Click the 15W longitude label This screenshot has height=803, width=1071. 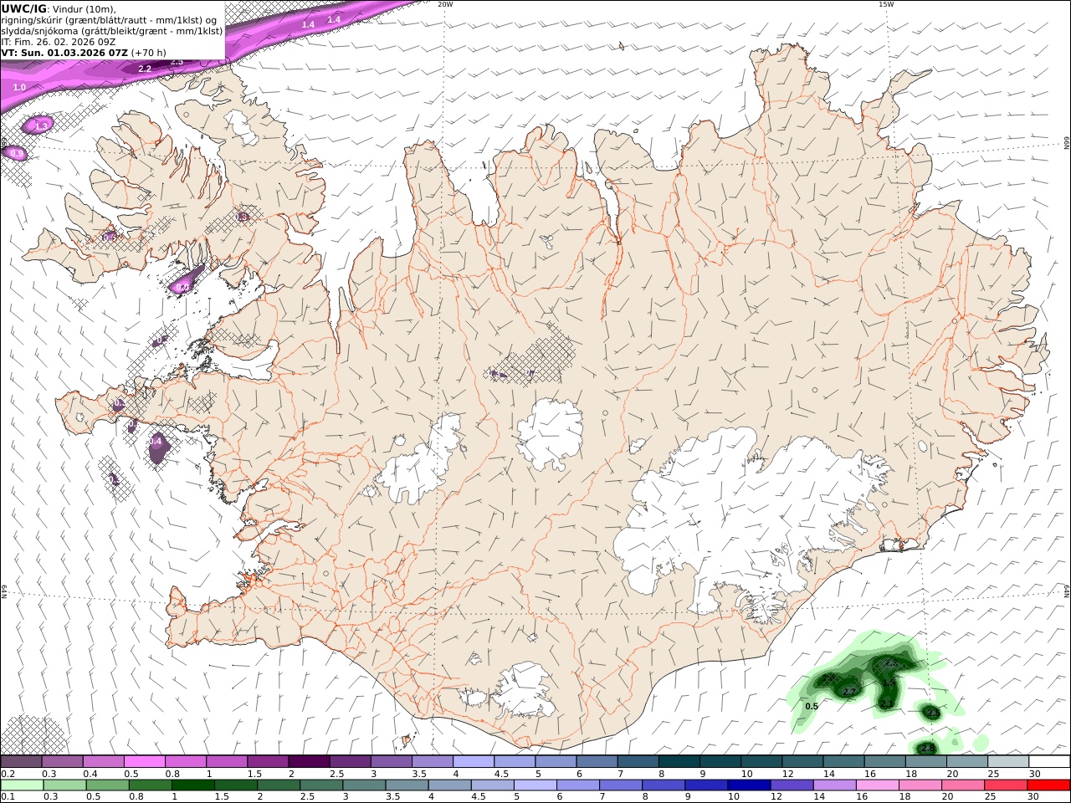pos(886,4)
